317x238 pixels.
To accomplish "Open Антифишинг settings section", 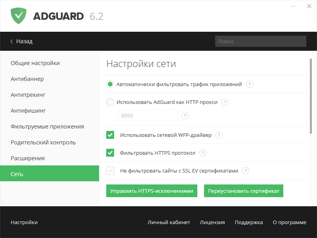I will point(50,111).
